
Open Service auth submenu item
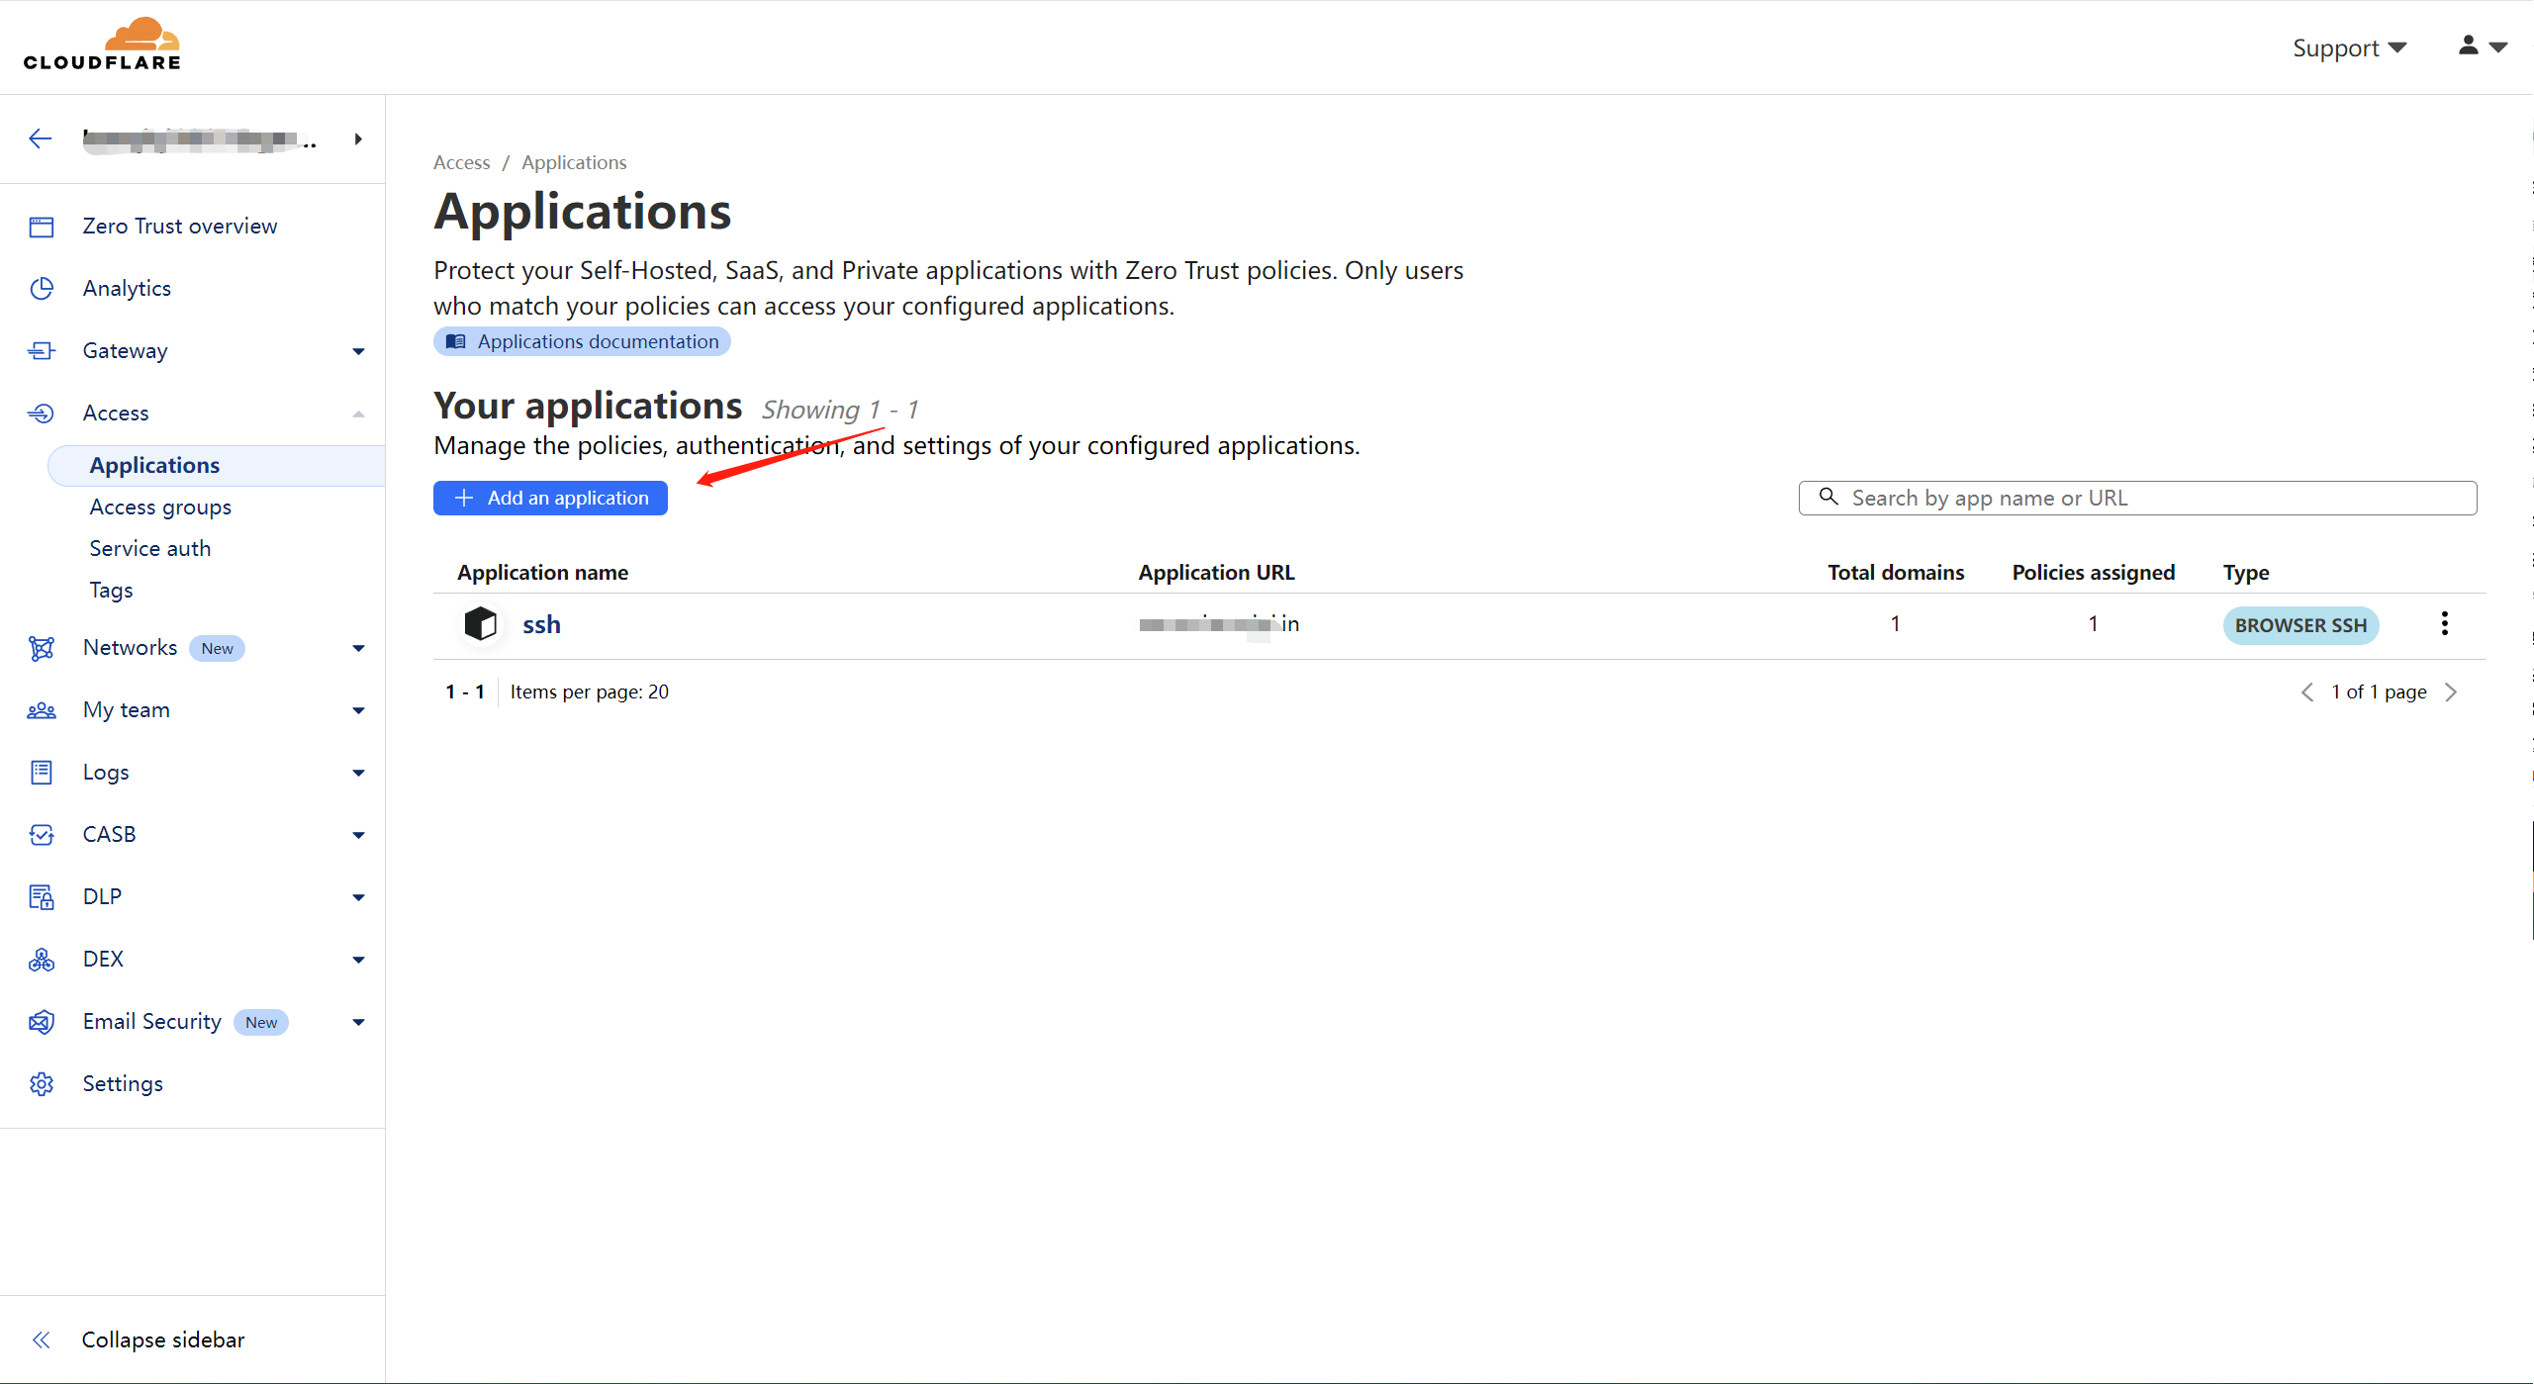(150, 548)
